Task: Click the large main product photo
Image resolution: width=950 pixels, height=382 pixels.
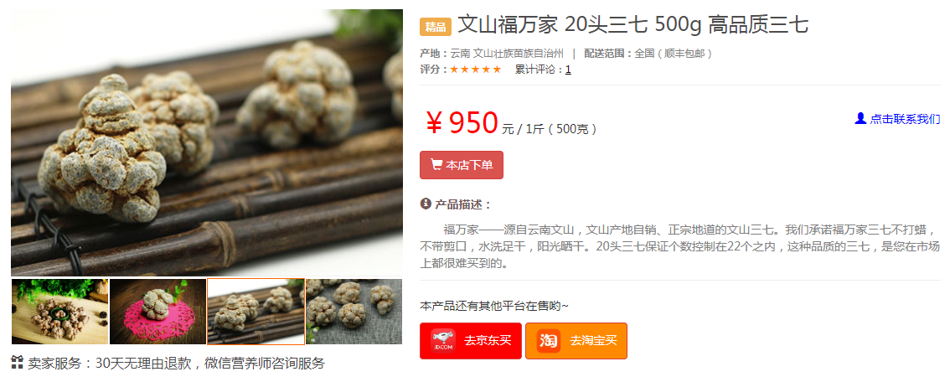Action: [207, 143]
